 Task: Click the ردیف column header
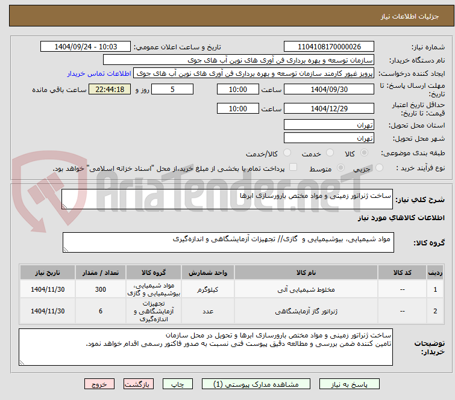[435, 272]
